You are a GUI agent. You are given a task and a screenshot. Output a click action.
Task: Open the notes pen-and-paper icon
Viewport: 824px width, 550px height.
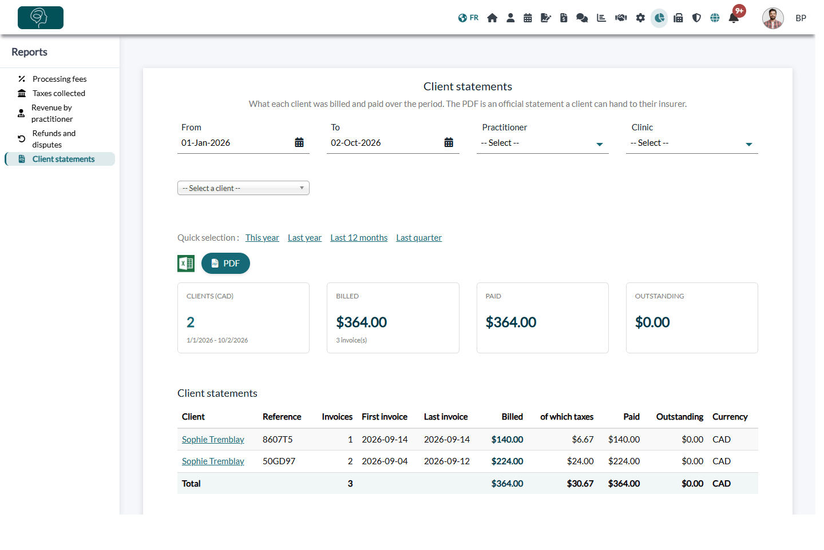[x=546, y=18]
